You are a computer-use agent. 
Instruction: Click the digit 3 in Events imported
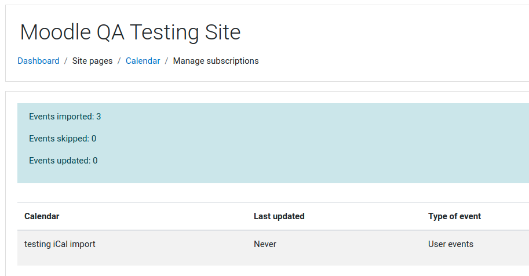[x=98, y=117]
